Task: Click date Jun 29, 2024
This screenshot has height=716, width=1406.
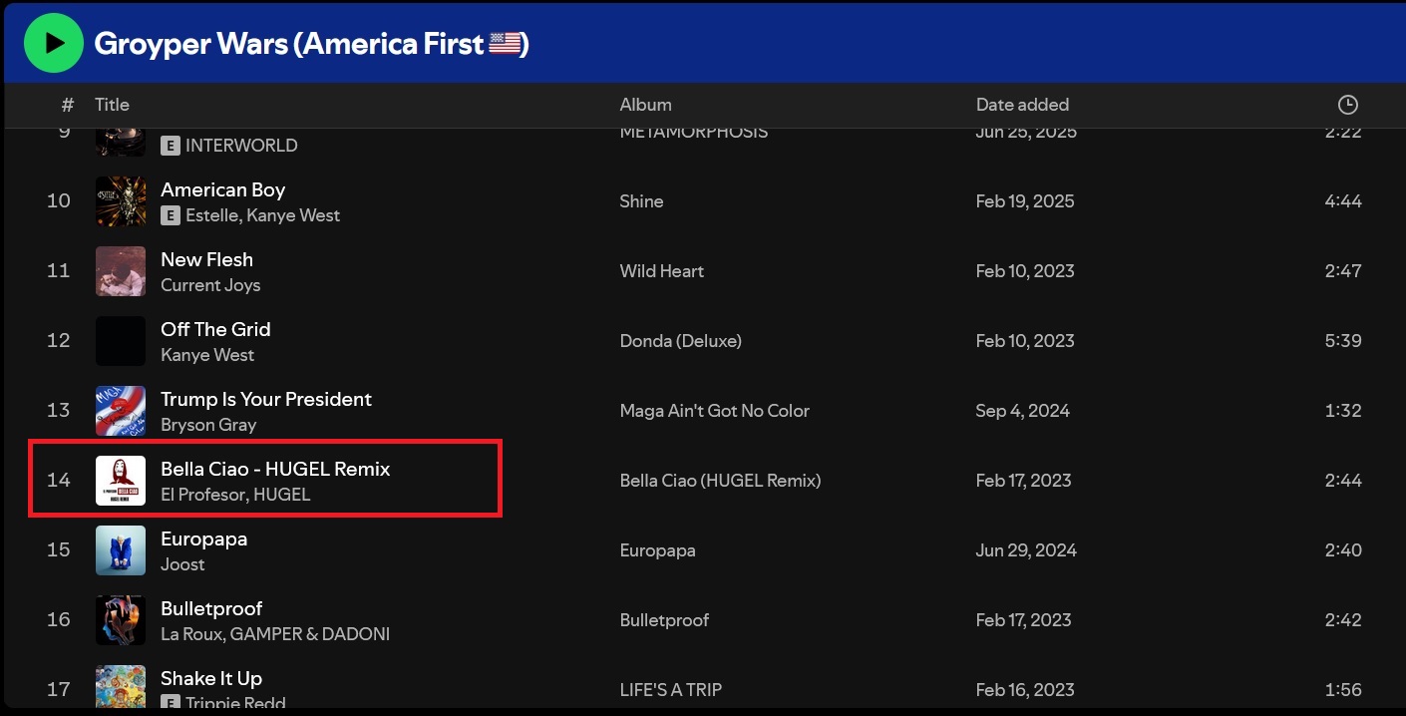Action: point(1026,550)
